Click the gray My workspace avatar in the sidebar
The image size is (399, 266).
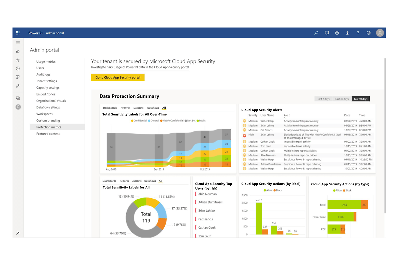pyautogui.click(x=18, y=107)
